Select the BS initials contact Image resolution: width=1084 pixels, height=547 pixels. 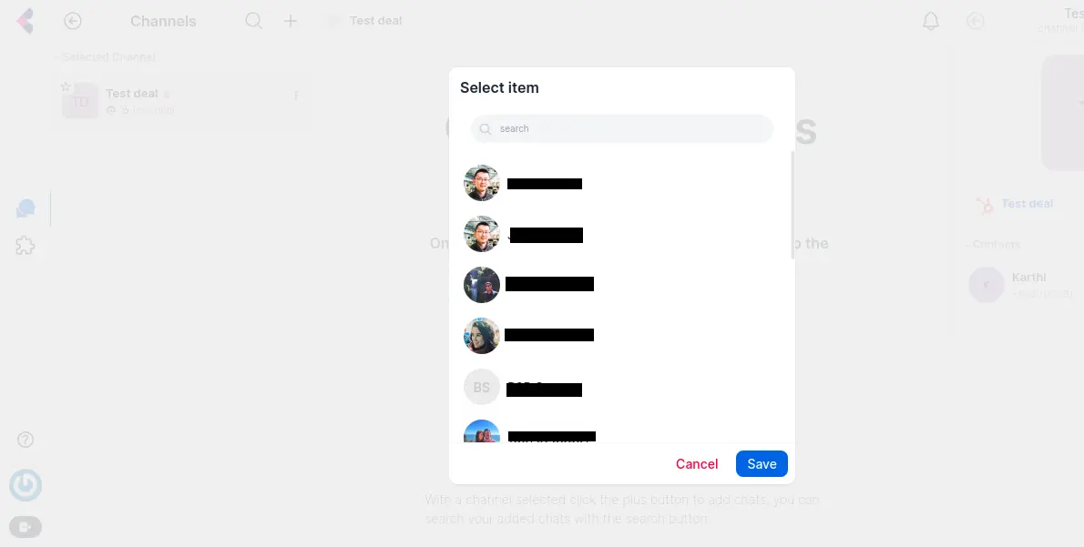tap(482, 388)
